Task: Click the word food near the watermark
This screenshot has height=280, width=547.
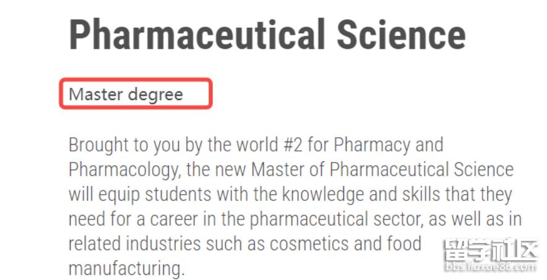Action: pyautogui.click(x=405, y=244)
